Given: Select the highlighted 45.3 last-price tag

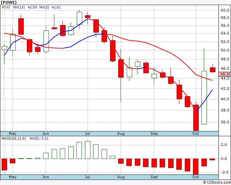Looking at the screenshot, I should point(224,74).
